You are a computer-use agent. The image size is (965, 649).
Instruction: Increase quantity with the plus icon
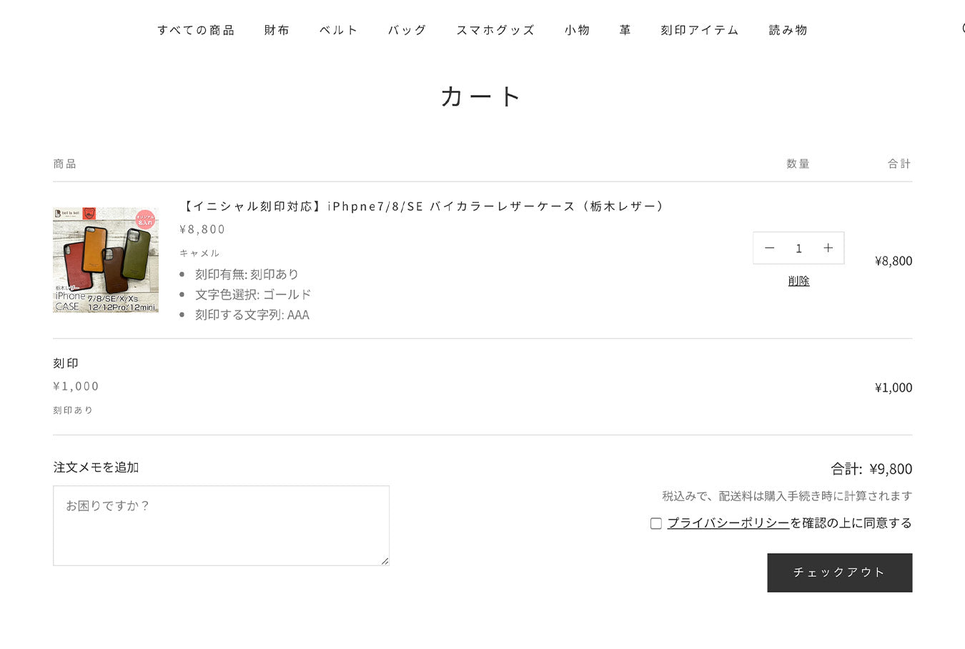(828, 248)
